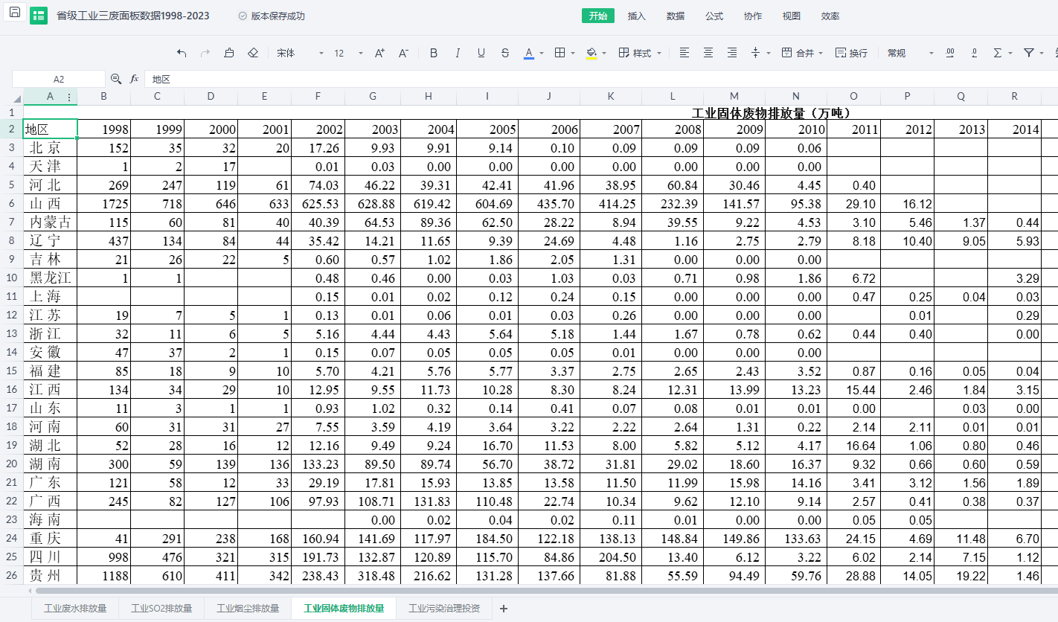Click the save document icon
1058x622 pixels.
[14, 12]
